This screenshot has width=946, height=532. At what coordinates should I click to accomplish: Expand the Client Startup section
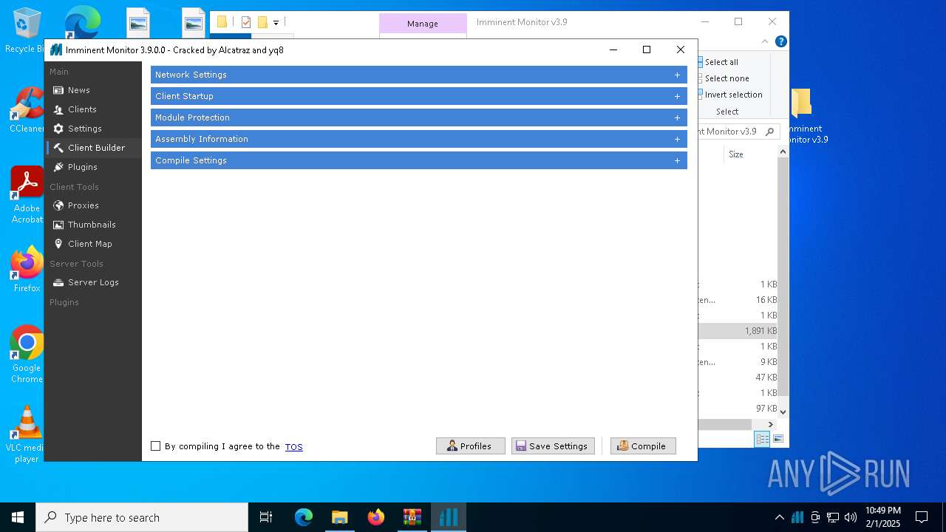418,96
